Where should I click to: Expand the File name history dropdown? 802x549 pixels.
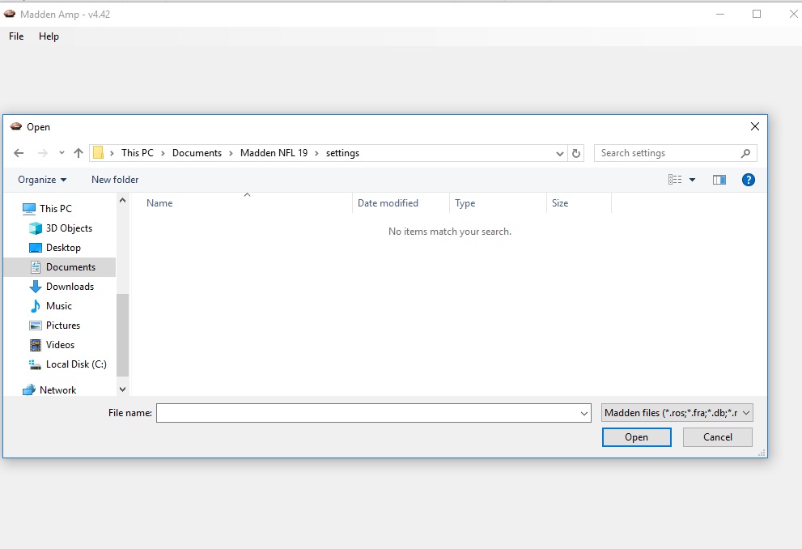click(584, 413)
